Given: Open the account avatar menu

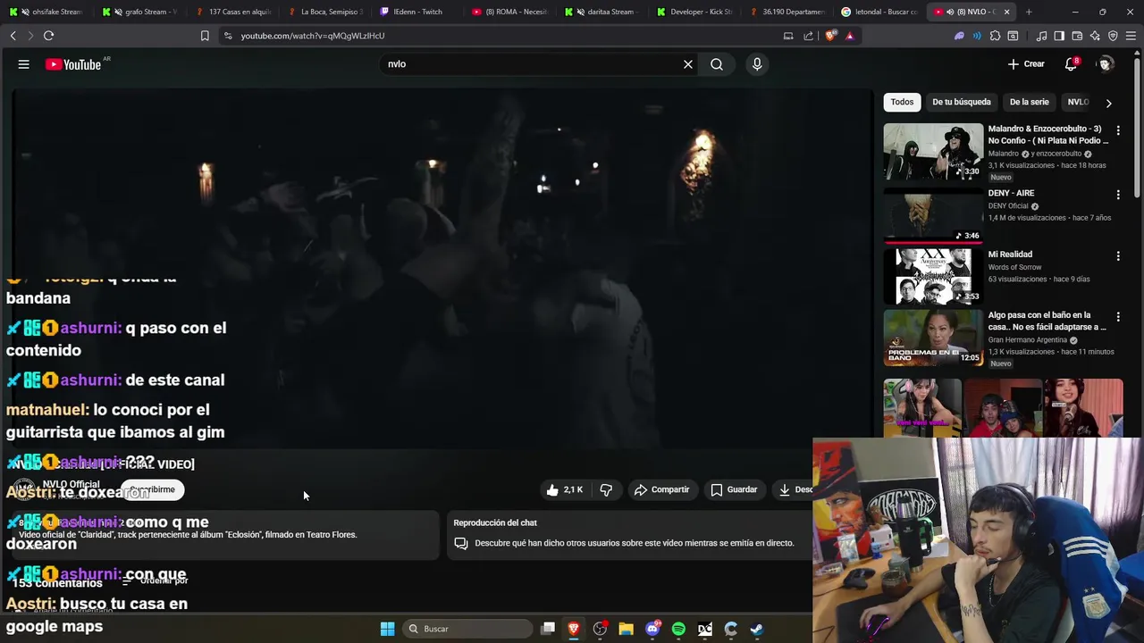Looking at the screenshot, I should click(x=1106, y=64).
